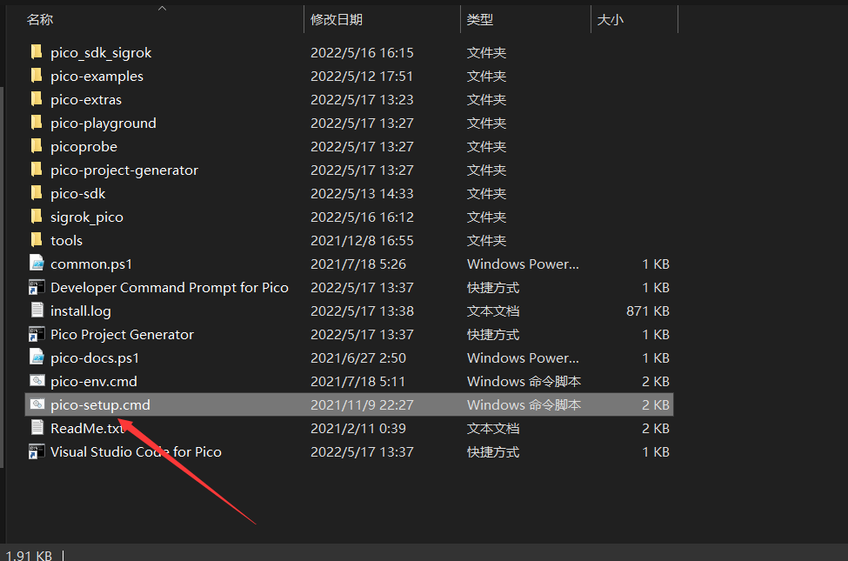The image size is (848, 561).
Task: Select Developer Command Prompt for Pico name
Action: coord(170,288)
